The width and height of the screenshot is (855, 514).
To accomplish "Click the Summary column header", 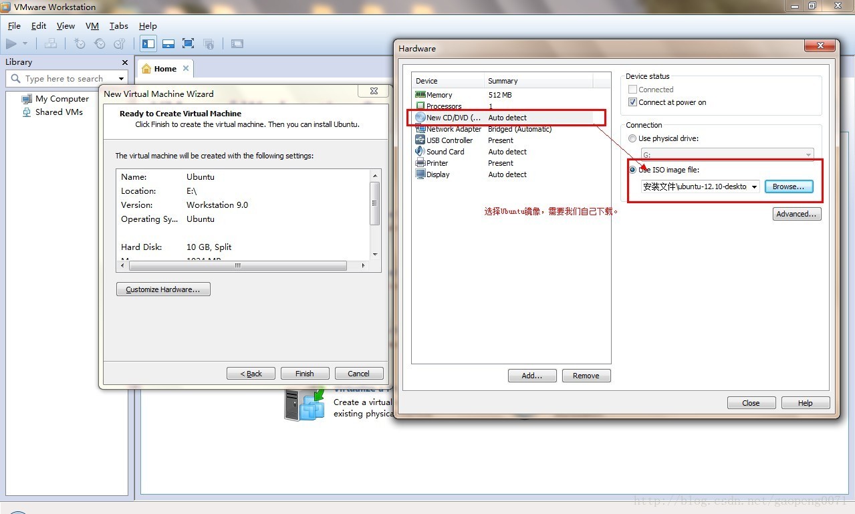I will pos(539,81).
